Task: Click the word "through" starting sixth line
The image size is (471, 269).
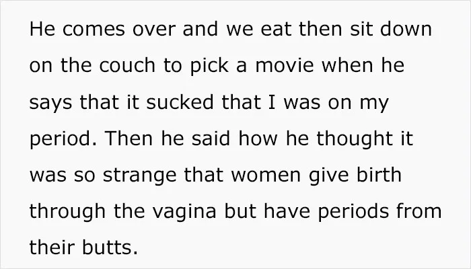Action: click(67, 213)
